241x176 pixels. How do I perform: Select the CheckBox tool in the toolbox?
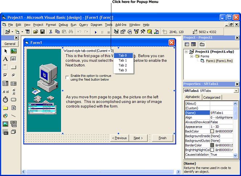click(x=5, y=75)
